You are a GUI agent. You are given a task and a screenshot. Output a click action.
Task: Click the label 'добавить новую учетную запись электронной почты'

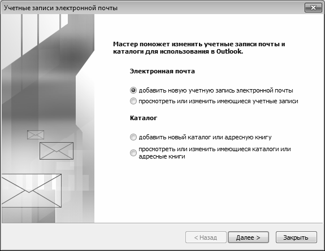tap(216, 91)
